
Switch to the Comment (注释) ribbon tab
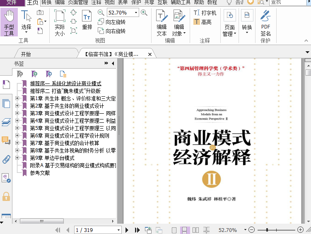pyautogui.click(x=96, y=2)
